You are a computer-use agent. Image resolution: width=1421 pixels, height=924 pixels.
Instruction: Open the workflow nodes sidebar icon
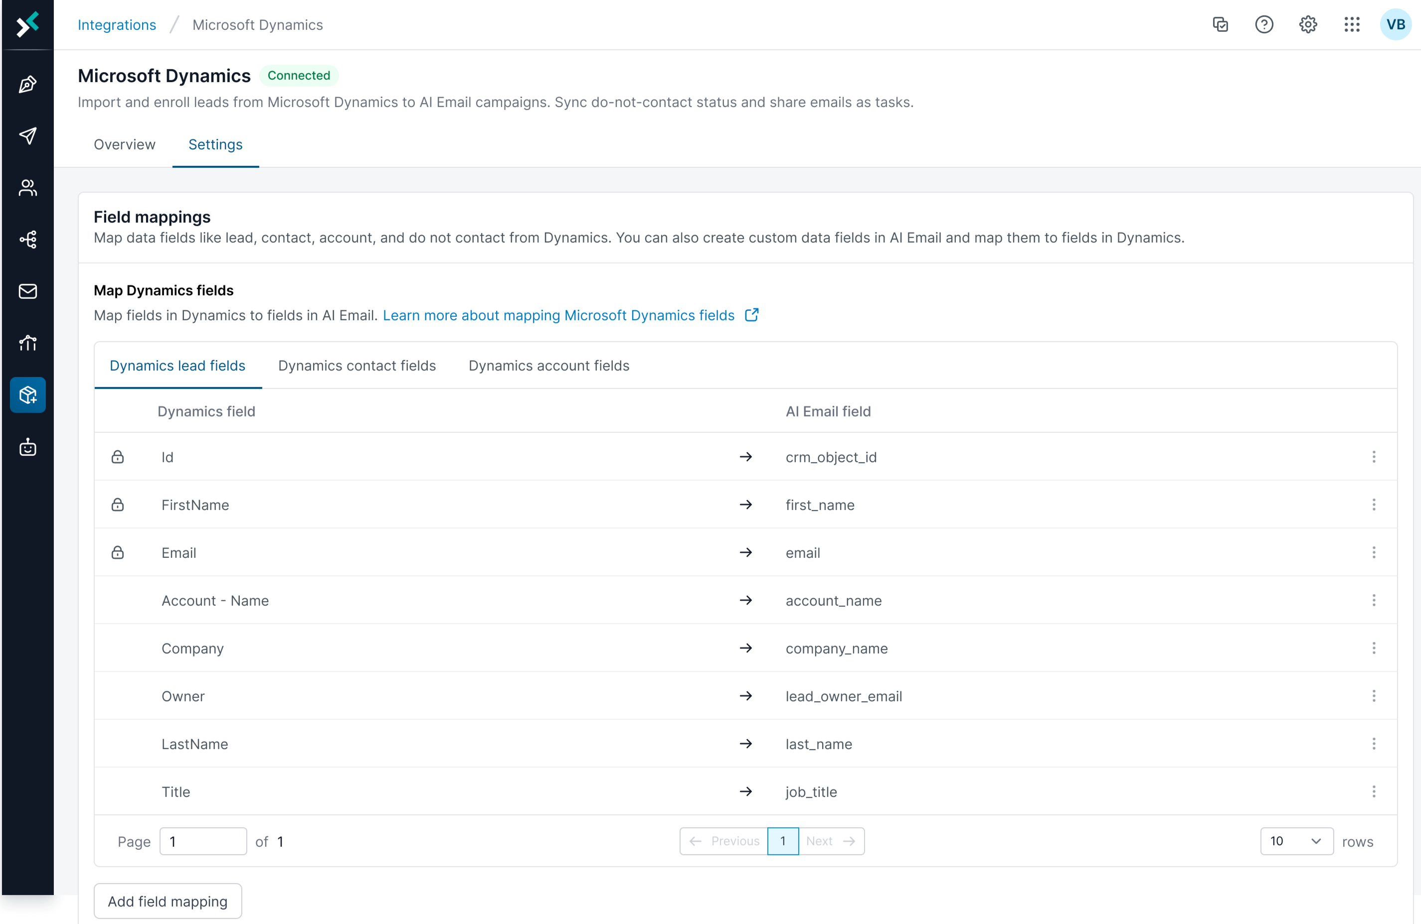click(x=27, y=240)
